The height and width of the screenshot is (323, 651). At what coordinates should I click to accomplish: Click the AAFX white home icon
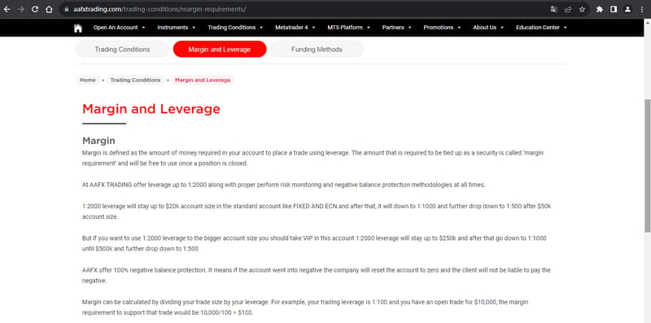(77, 28)
